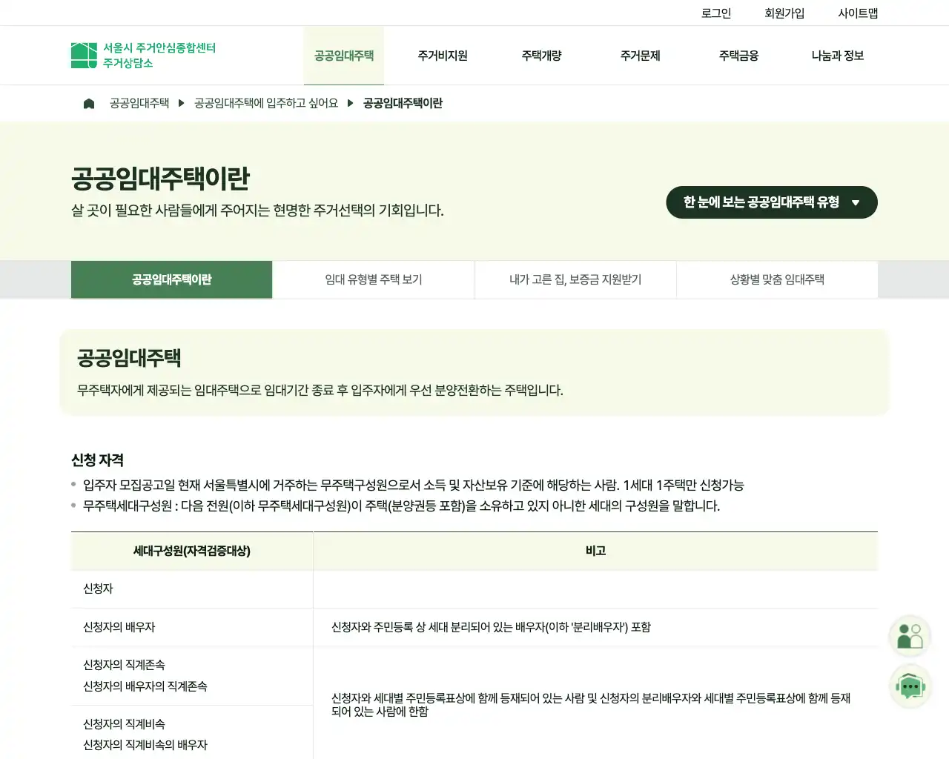Open the 주거비지원 menu
This screenshot has height=759, width=949.
(442, 55)
